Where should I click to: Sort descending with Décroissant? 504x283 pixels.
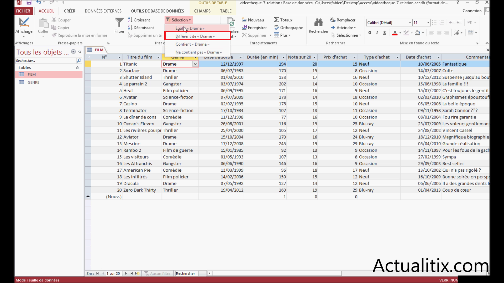coord(141,28)
